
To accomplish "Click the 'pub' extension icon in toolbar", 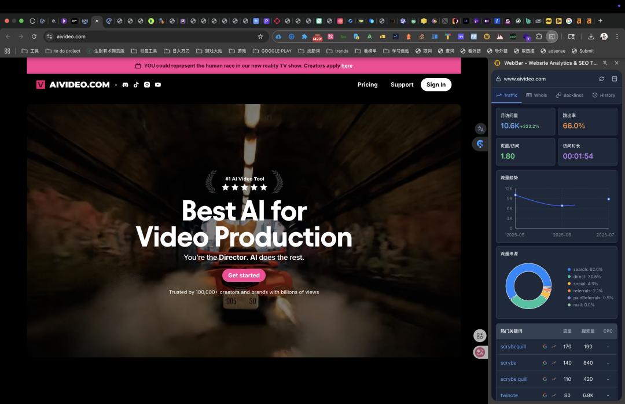I will [513, 36].
